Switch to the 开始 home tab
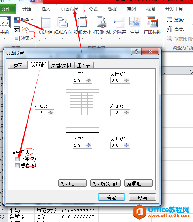 (x=27, y=9)
